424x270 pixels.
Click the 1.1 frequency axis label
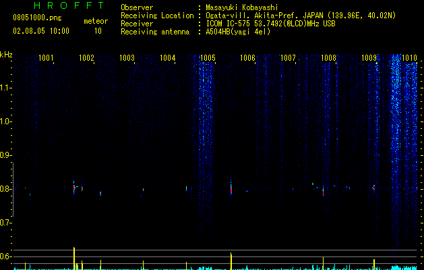coord(5,88)
